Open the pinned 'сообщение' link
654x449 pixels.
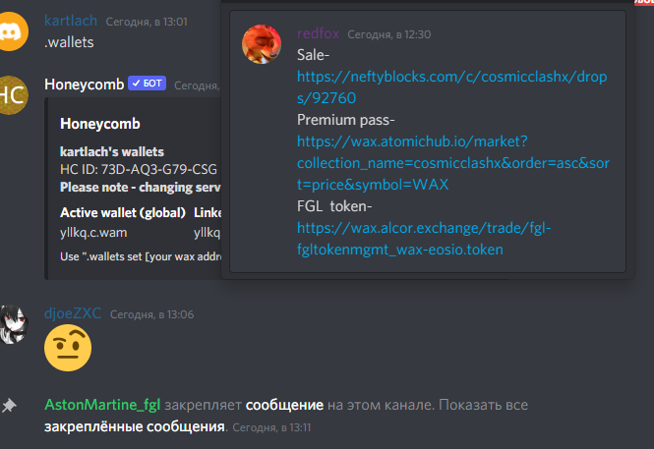coord(284,405)
